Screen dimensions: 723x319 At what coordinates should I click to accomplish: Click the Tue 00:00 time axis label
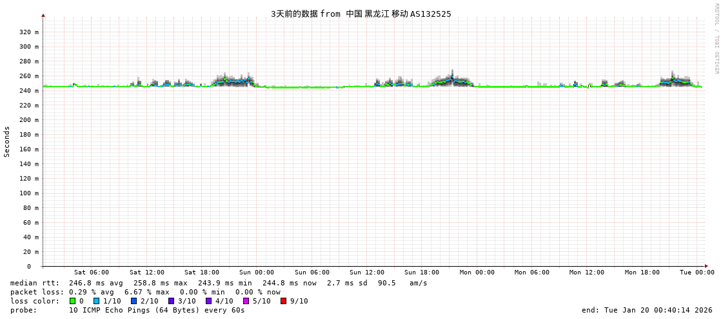pyautogui.click(x=697, y=273)
